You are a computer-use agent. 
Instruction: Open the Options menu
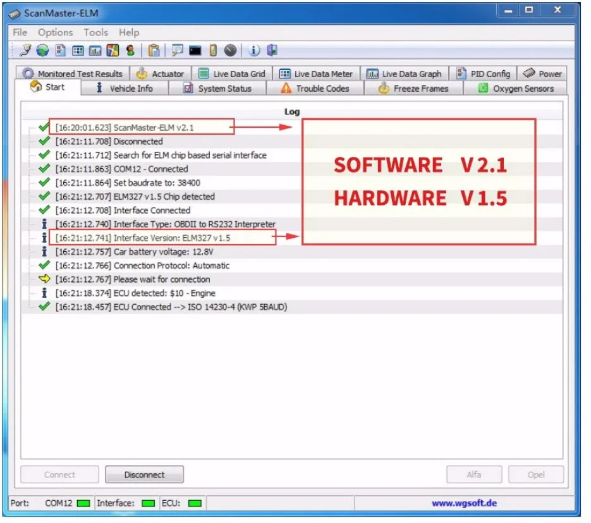click(56, 32)
